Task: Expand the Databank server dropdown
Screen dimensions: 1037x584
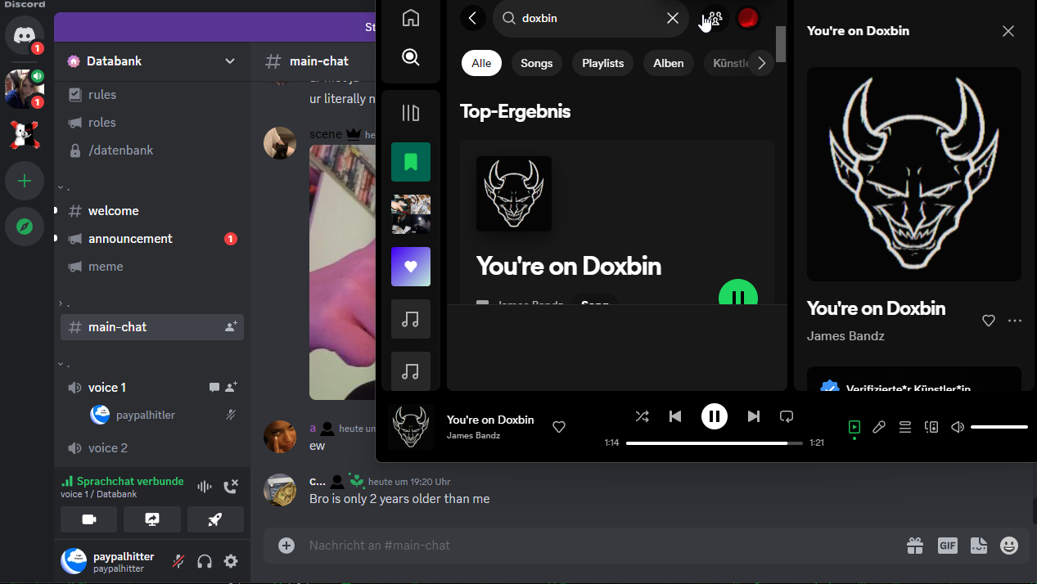Action: pyautogui.click(x=230, y=61)
